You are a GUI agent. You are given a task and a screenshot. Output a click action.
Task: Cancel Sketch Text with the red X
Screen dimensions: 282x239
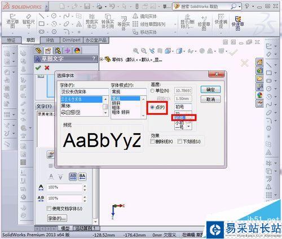point(47,68)
